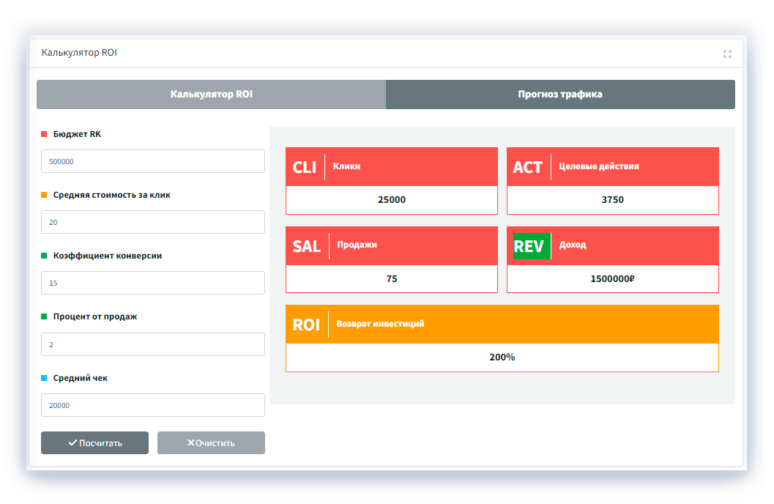Screen dimensions: 774x504
Task: Click the fullscreen expand icon
Action: coord(727,54)
